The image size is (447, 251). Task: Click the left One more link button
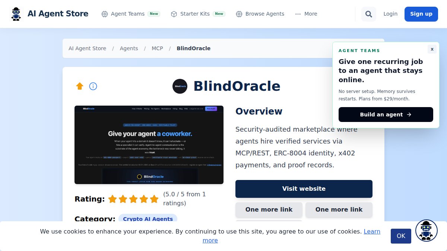[269, 210]
